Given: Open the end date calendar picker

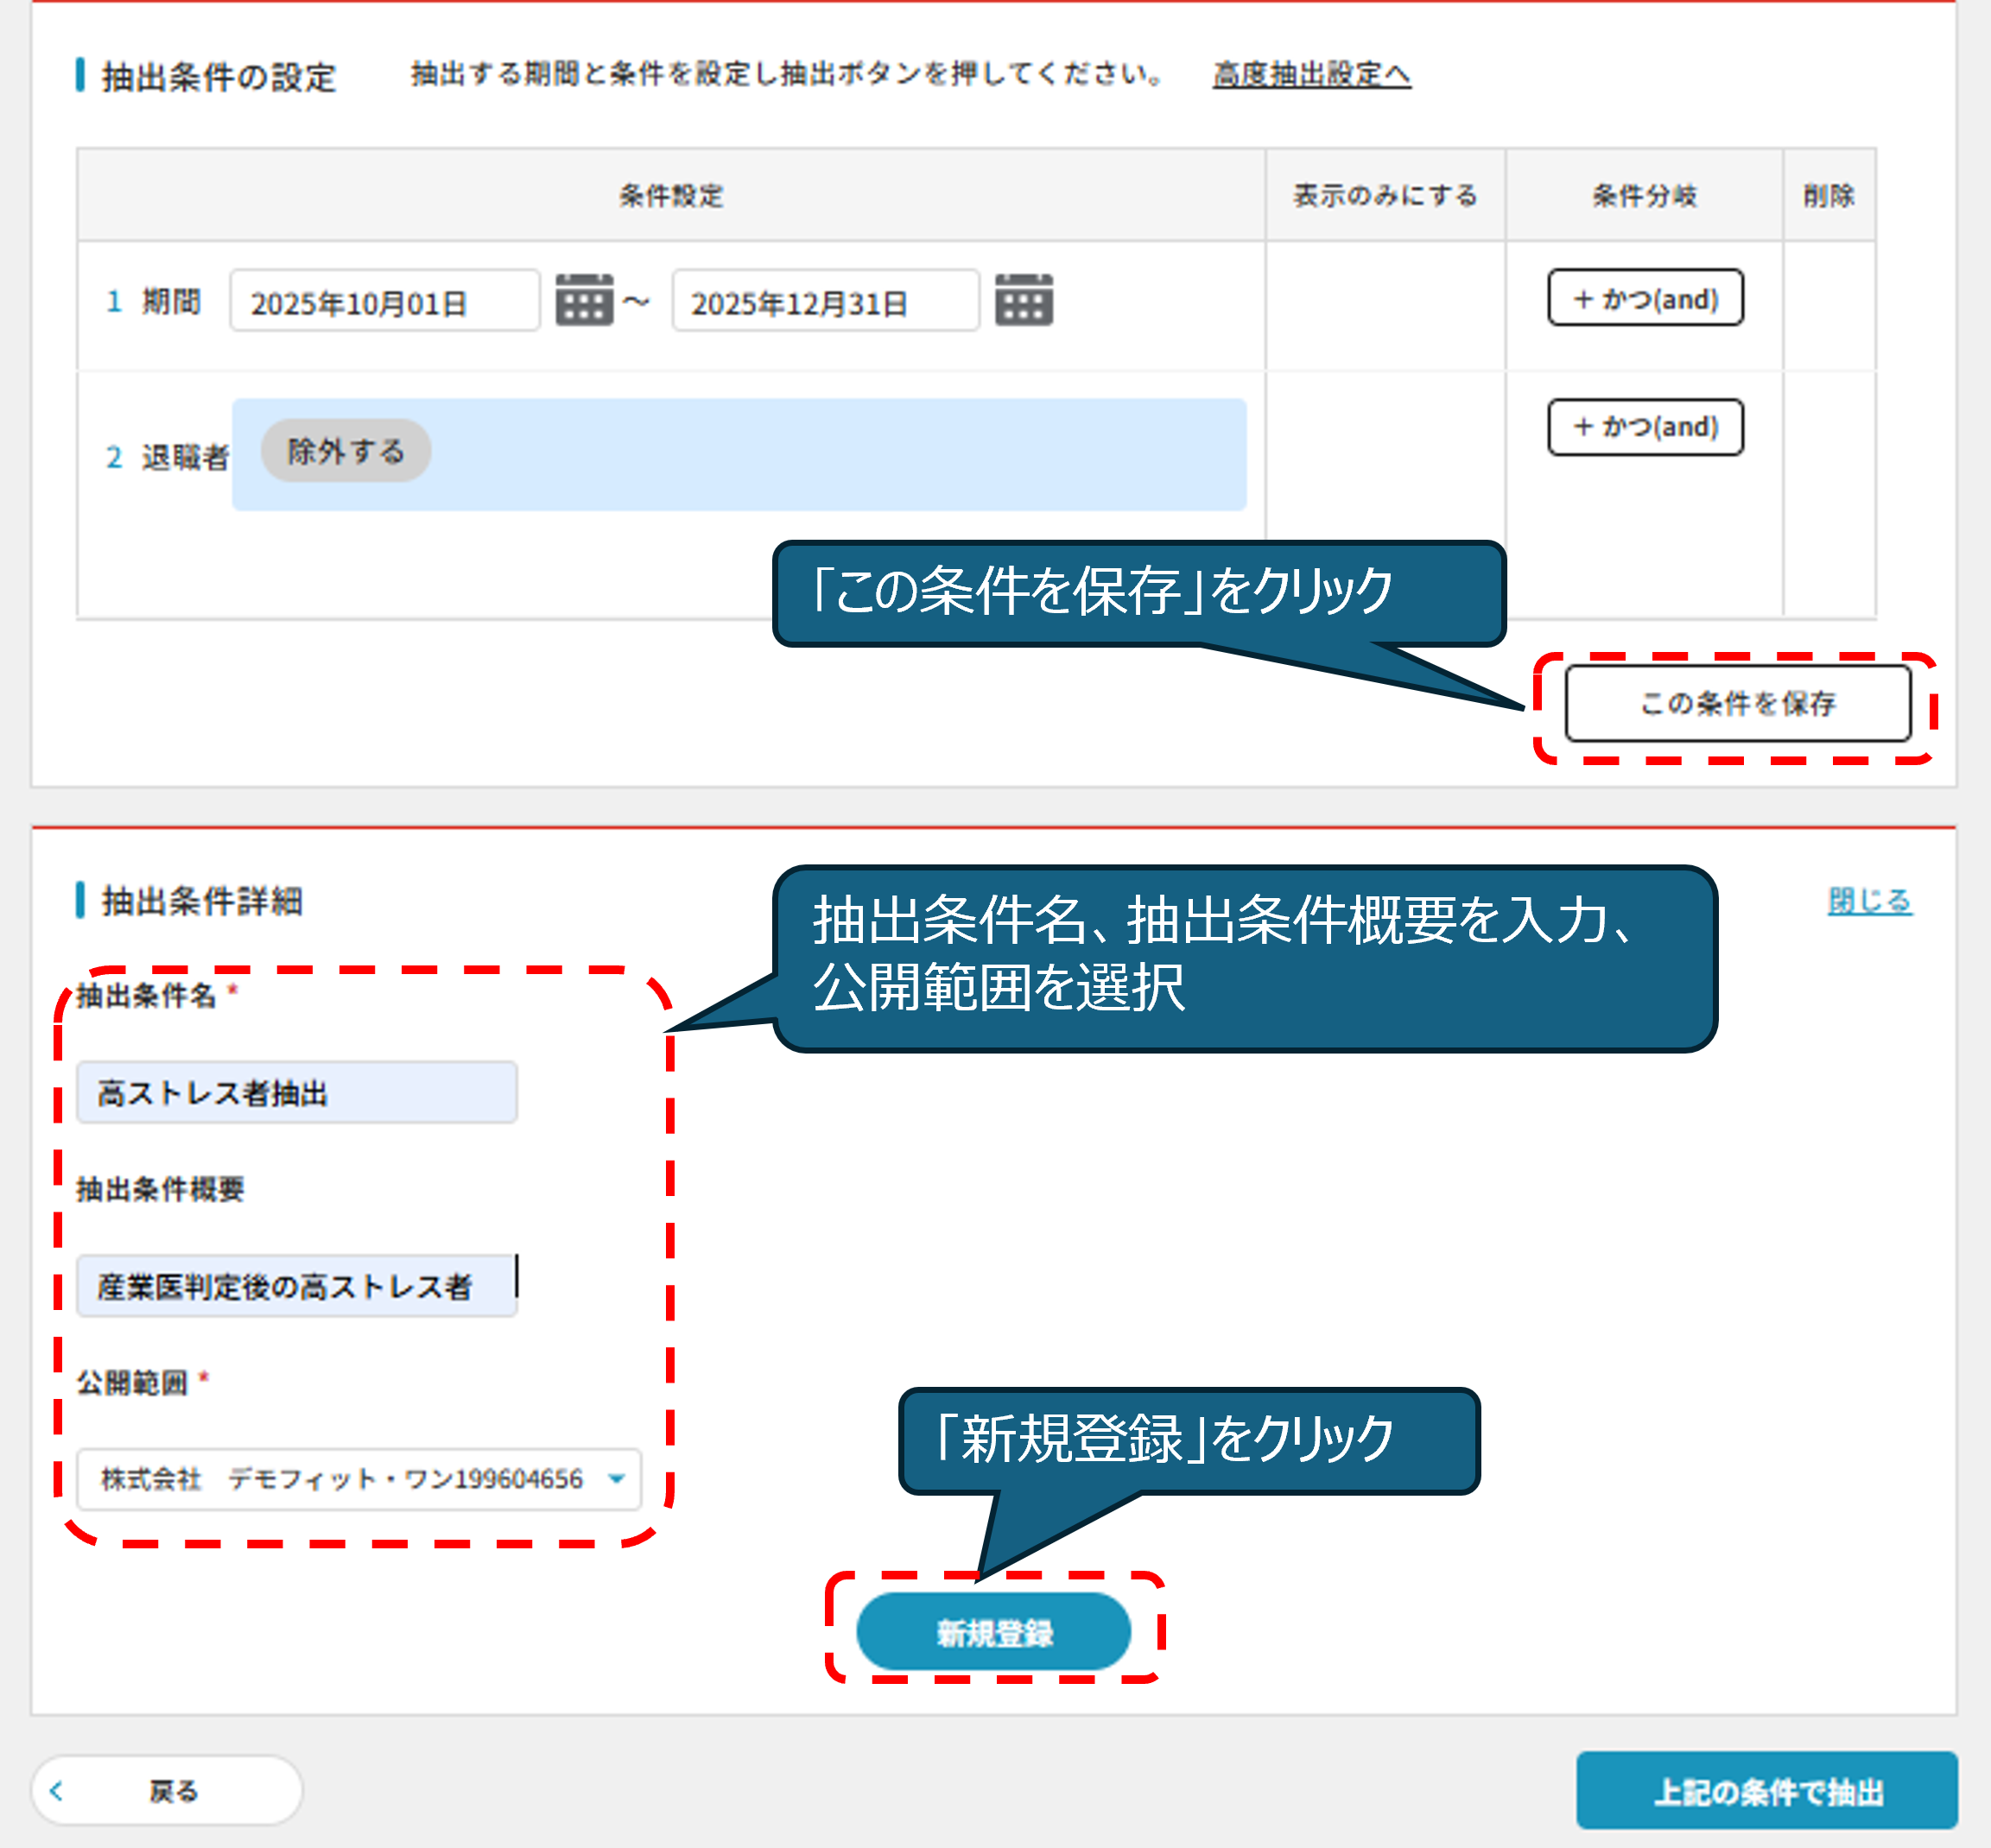Looking at the screenshot, I should 1023,300.
